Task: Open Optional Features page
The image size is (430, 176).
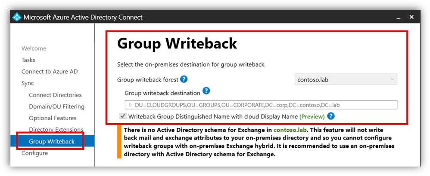Action: 53,118
